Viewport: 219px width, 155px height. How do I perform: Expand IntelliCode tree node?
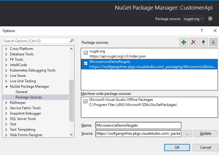click(6, 65)
